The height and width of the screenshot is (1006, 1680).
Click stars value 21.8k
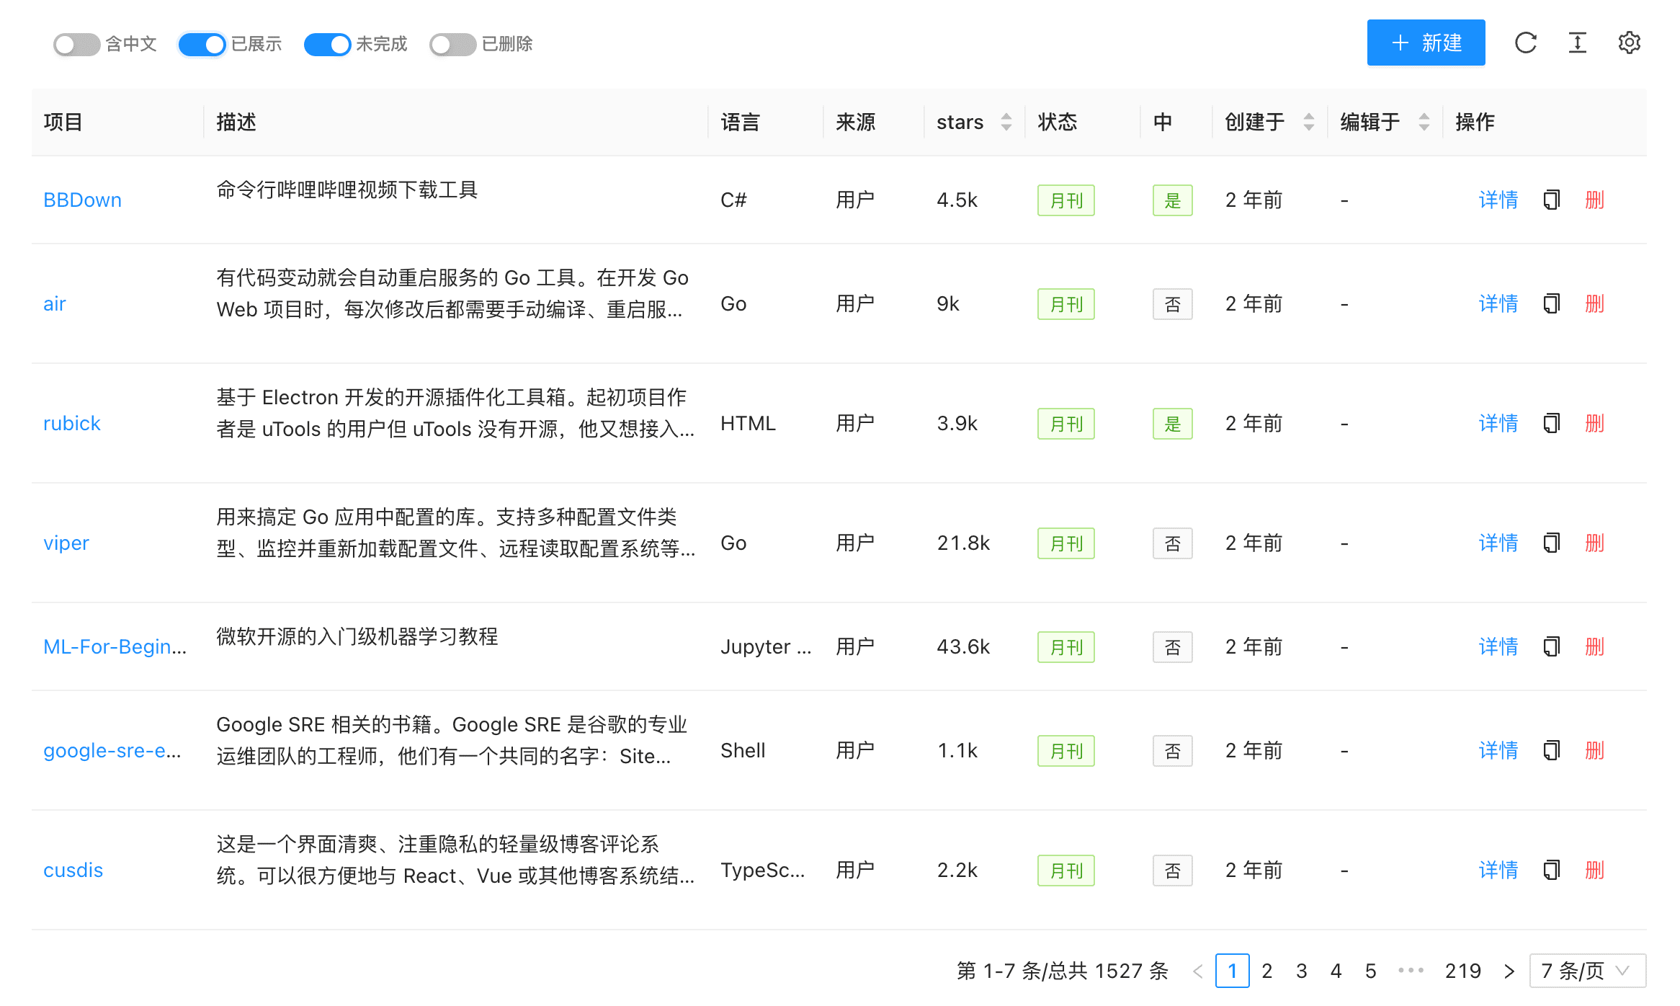pos(964,543)
